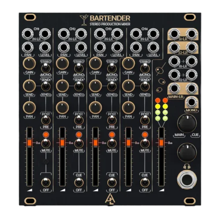Click the CH1 channel label
The width and height of the screenshot is (220, 220).
pos(37,29)
